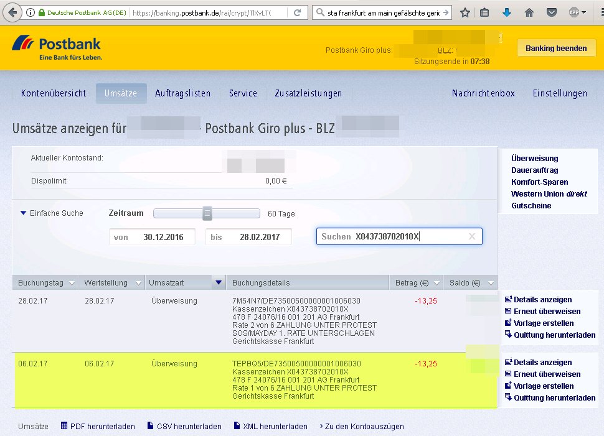Screen dimensions: 604x436
Task: Click Quittung herunterladen icon for 06.02.17 row
Action: (x=509, y=397)
